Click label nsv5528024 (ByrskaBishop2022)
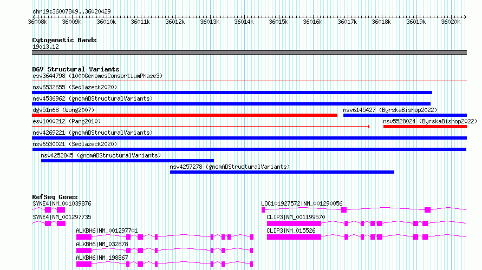The width and height of the screenshot is (482, 270). tap(430, 121)
